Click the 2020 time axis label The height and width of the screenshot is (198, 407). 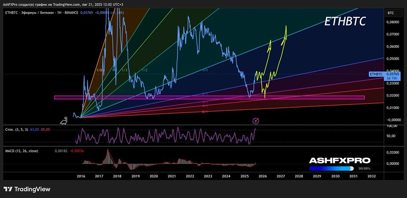click(154, 176)
